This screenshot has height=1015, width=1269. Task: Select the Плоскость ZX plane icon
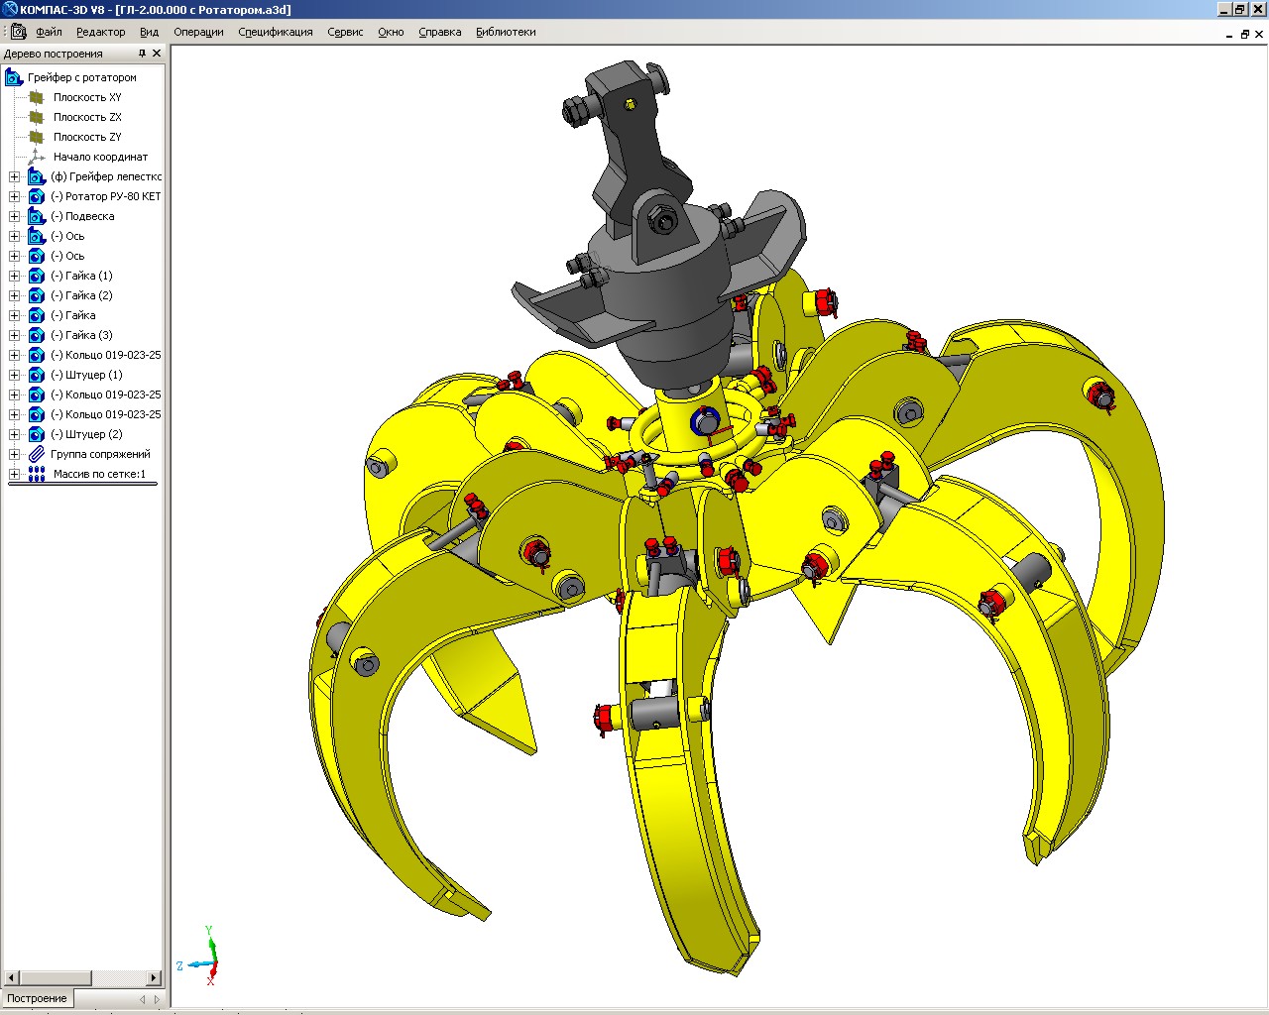[x=37, y=117]
